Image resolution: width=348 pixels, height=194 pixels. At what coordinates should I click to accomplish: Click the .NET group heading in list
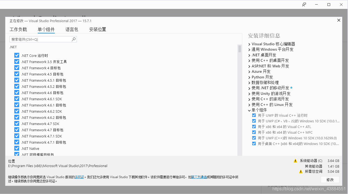tap(13, 47)
